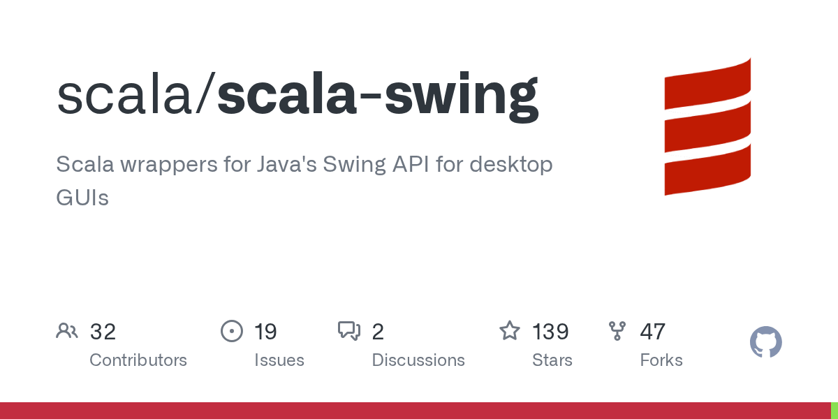Click the Contributors people icon

coord(67,331)
